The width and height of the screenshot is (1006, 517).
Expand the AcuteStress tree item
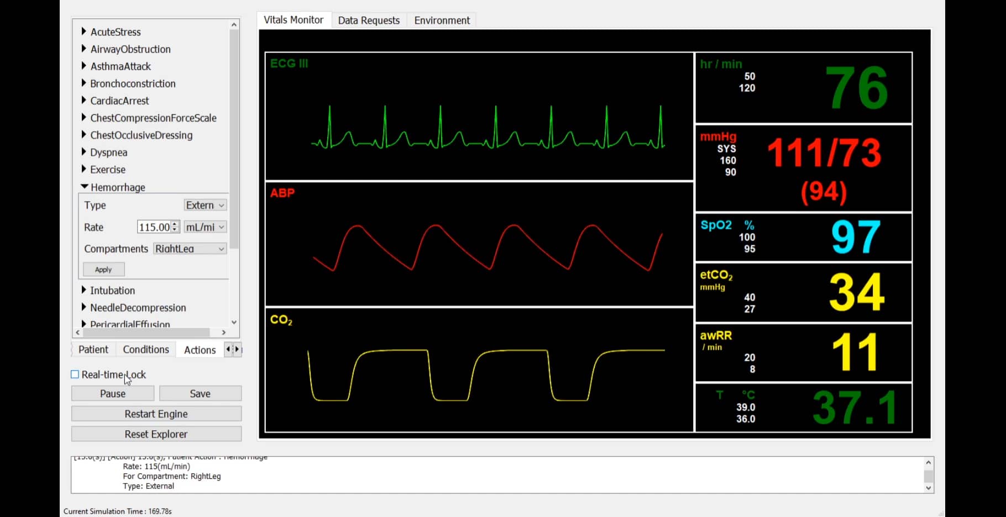pos(84,32)
